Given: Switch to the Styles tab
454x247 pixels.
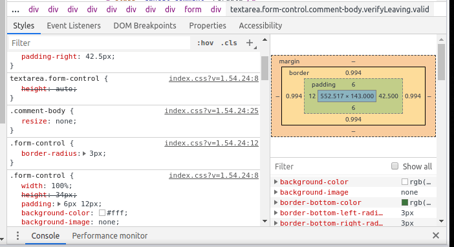Looking at the screenshot, I should (x=24, y=26).
